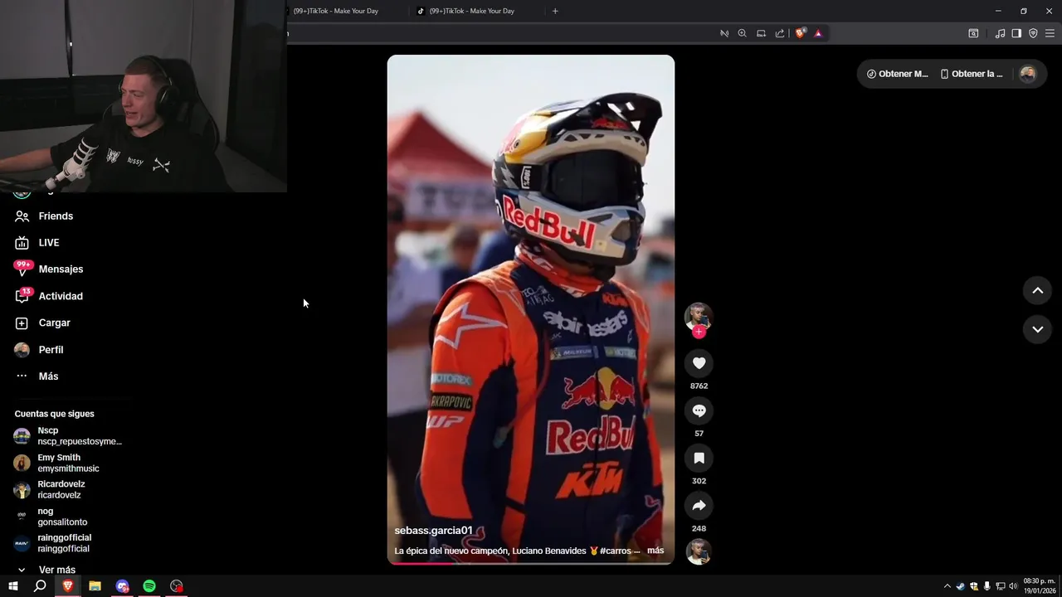Click share page icon in address bar
Image resolution: width=1062 pixels, height=597 pixels.
(780, 33)
